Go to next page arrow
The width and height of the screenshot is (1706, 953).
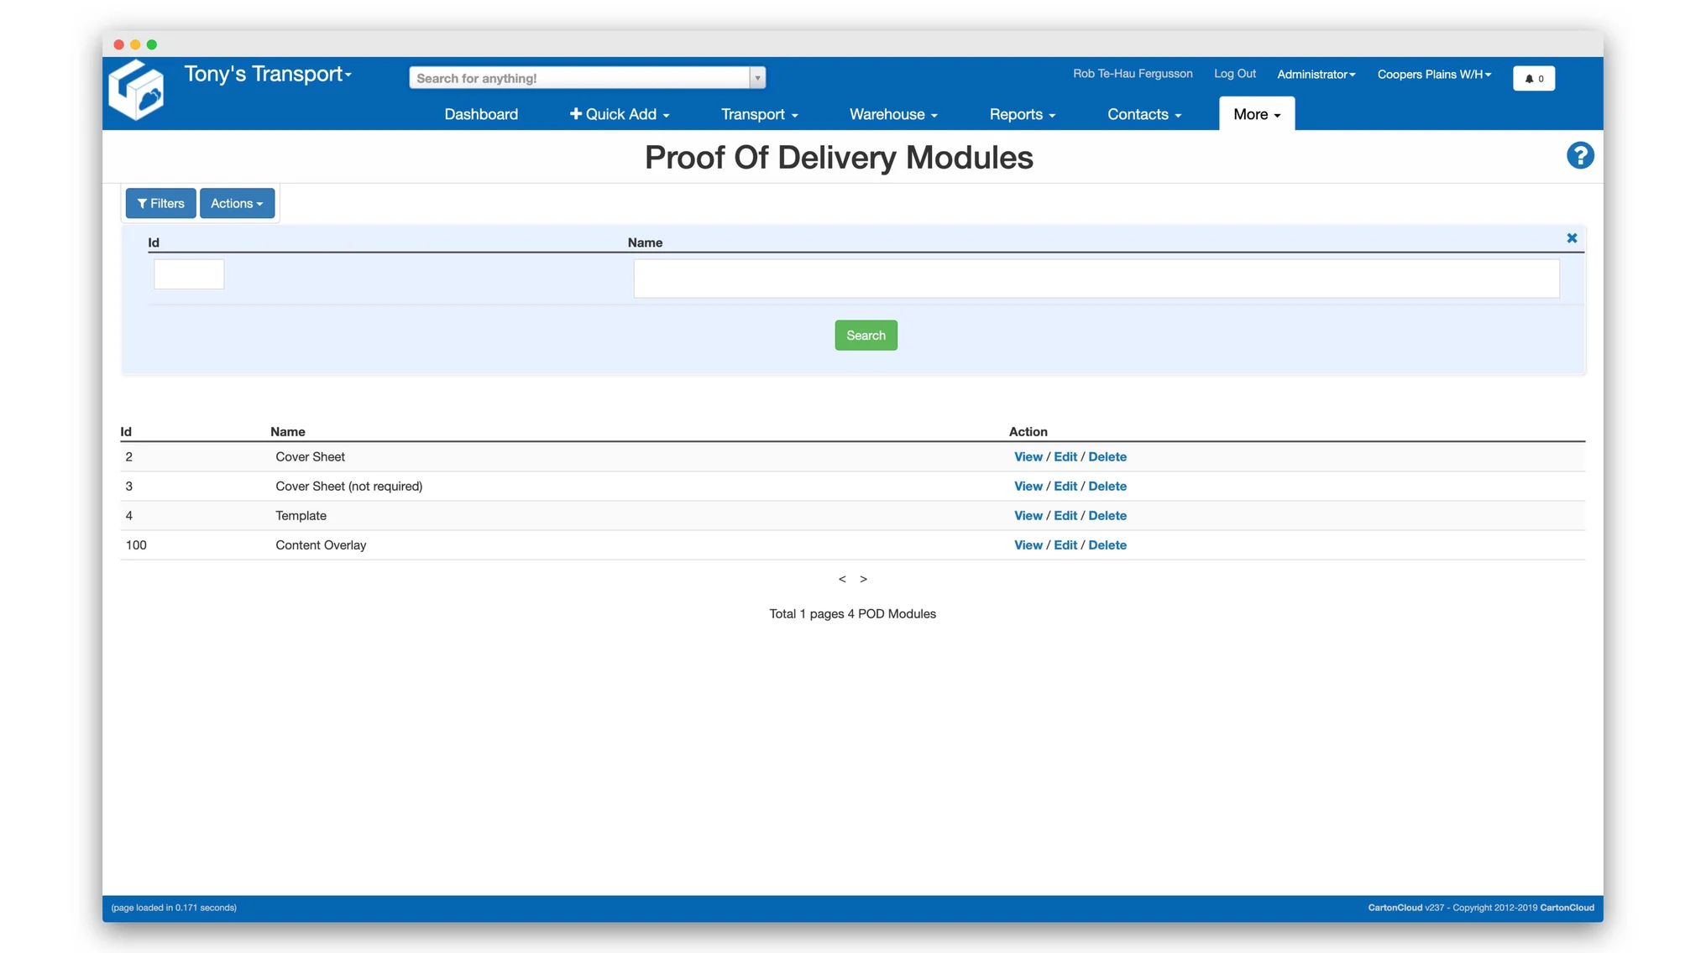(x=863, y=579)
